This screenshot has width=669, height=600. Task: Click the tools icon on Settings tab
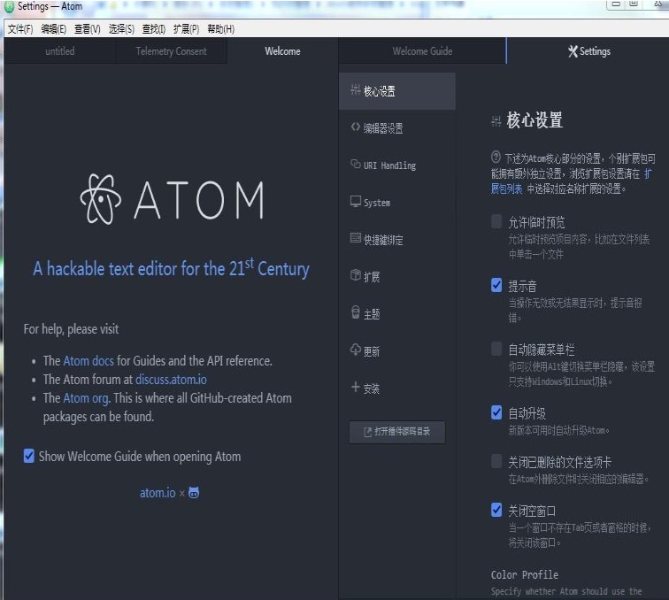[573, 51]
